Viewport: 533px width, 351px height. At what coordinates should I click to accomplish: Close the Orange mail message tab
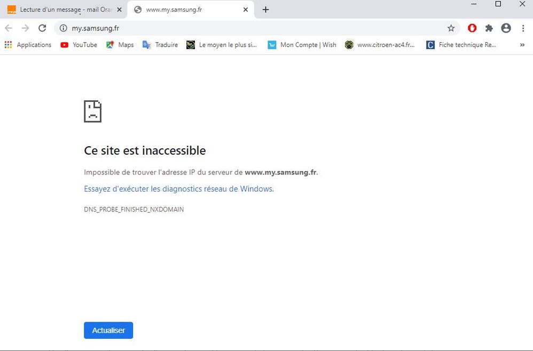[x=119, y=10]
